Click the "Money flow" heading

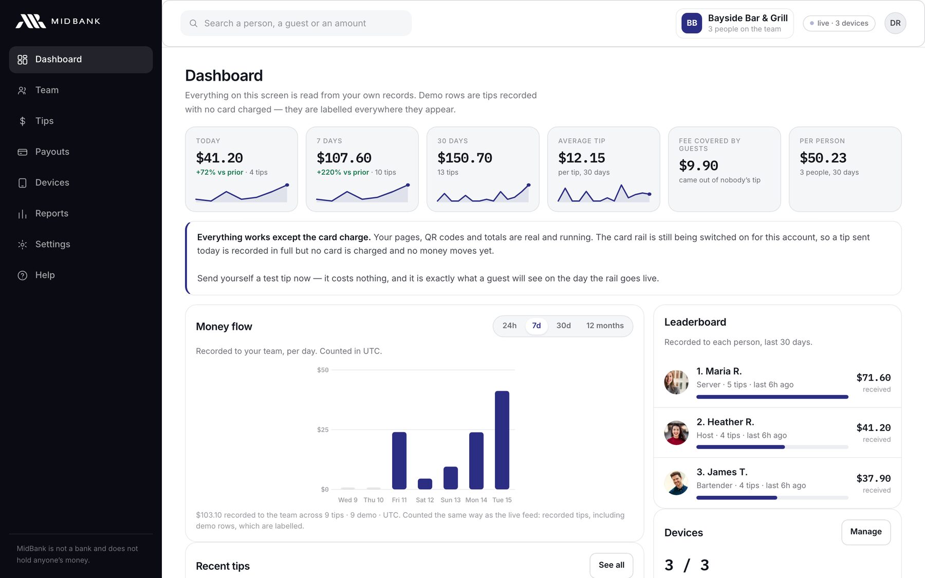coord(224,327)
